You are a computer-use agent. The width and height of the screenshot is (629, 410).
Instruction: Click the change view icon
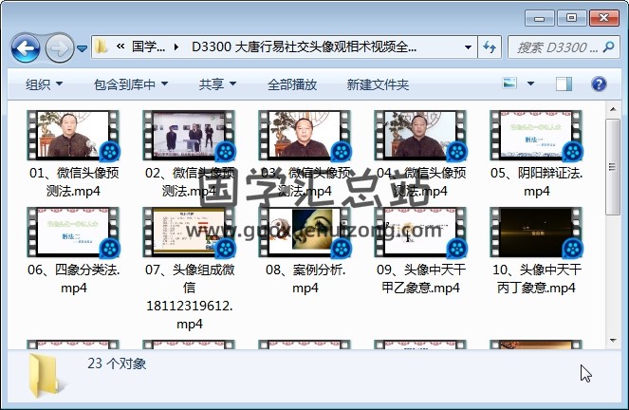(509, 84)
